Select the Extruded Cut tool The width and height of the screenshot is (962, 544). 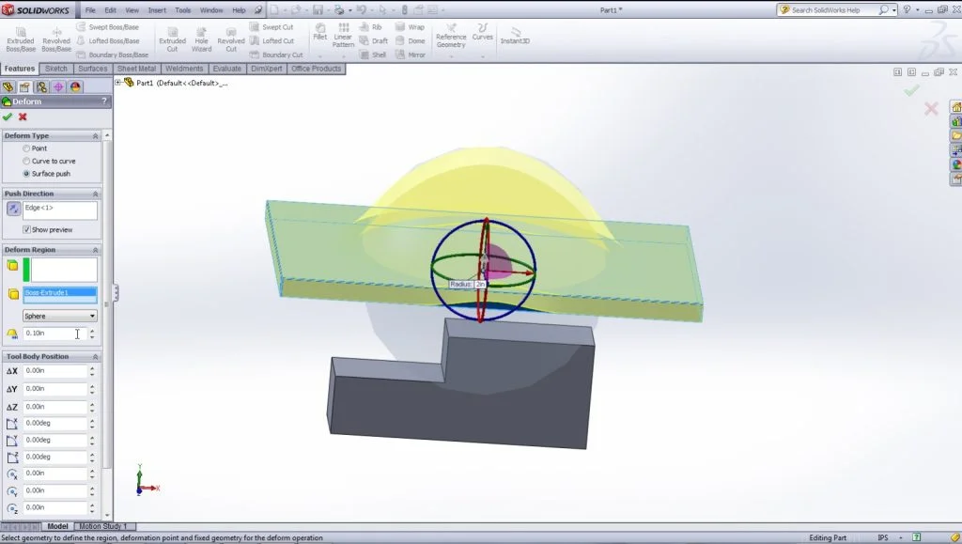(x=173, y=38)
